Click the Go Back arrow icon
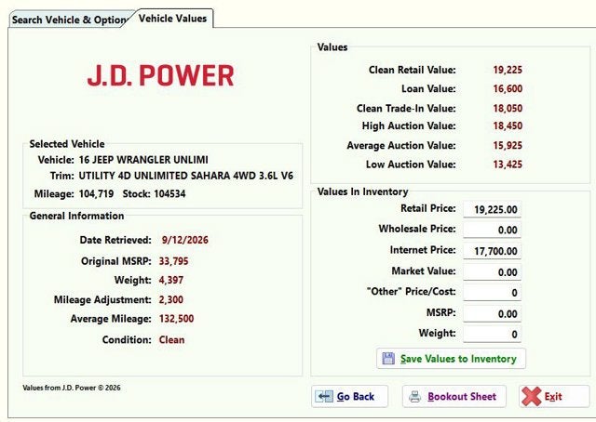Image resolution: width=596 pixels, height=422 pixels. click(x=324, y=397)
